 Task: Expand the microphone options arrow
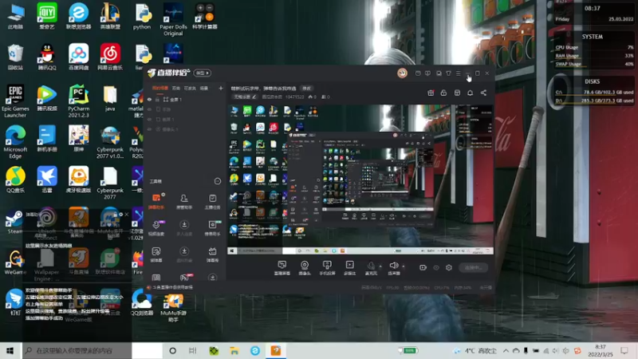(x=380, y=266)
